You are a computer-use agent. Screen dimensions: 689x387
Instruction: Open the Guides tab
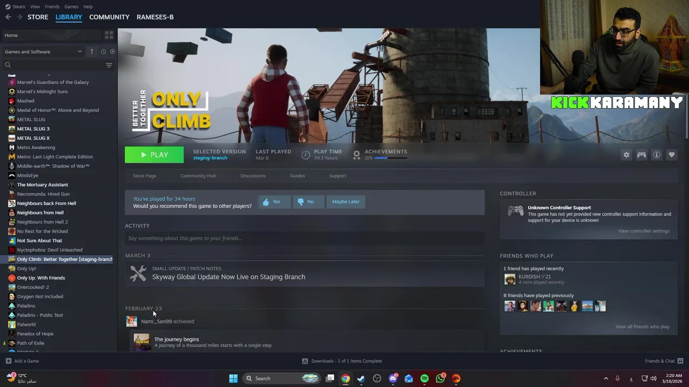coord(297,176)
